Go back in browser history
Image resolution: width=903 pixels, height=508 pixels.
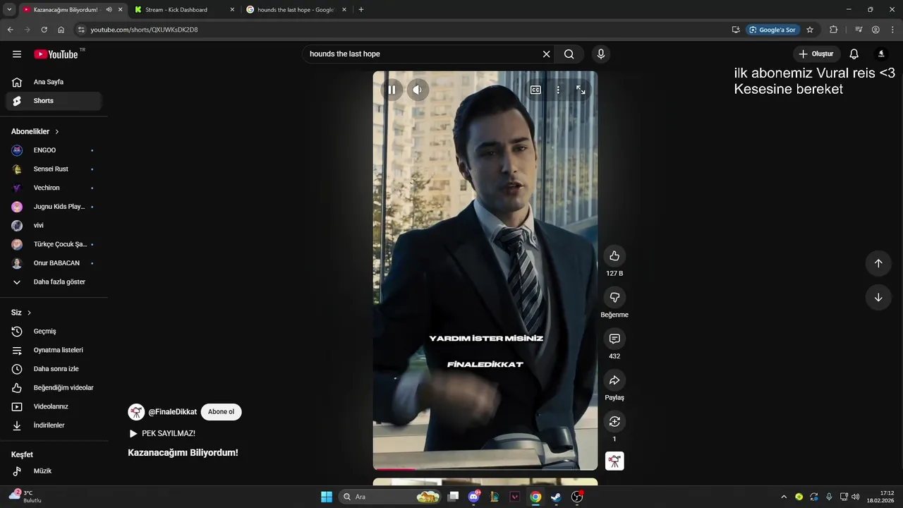(10, 30)
